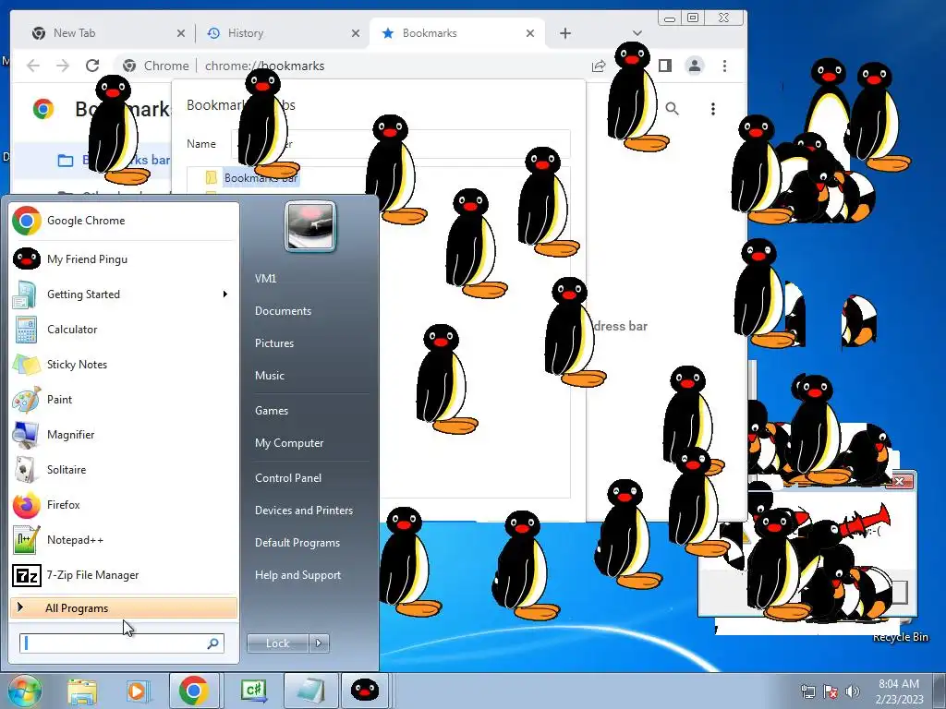The width and height of the screenshot is (946, 709).
Task: Open Sticky Notes program
Action: [124, 364]
